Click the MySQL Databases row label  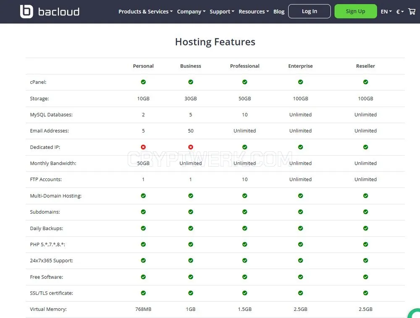coord(51,114)
